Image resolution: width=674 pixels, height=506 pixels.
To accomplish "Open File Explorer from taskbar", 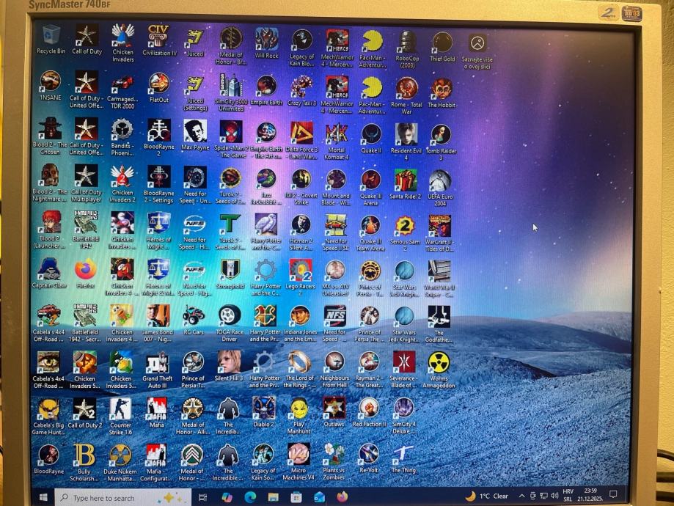I will (x=273, y=497).
